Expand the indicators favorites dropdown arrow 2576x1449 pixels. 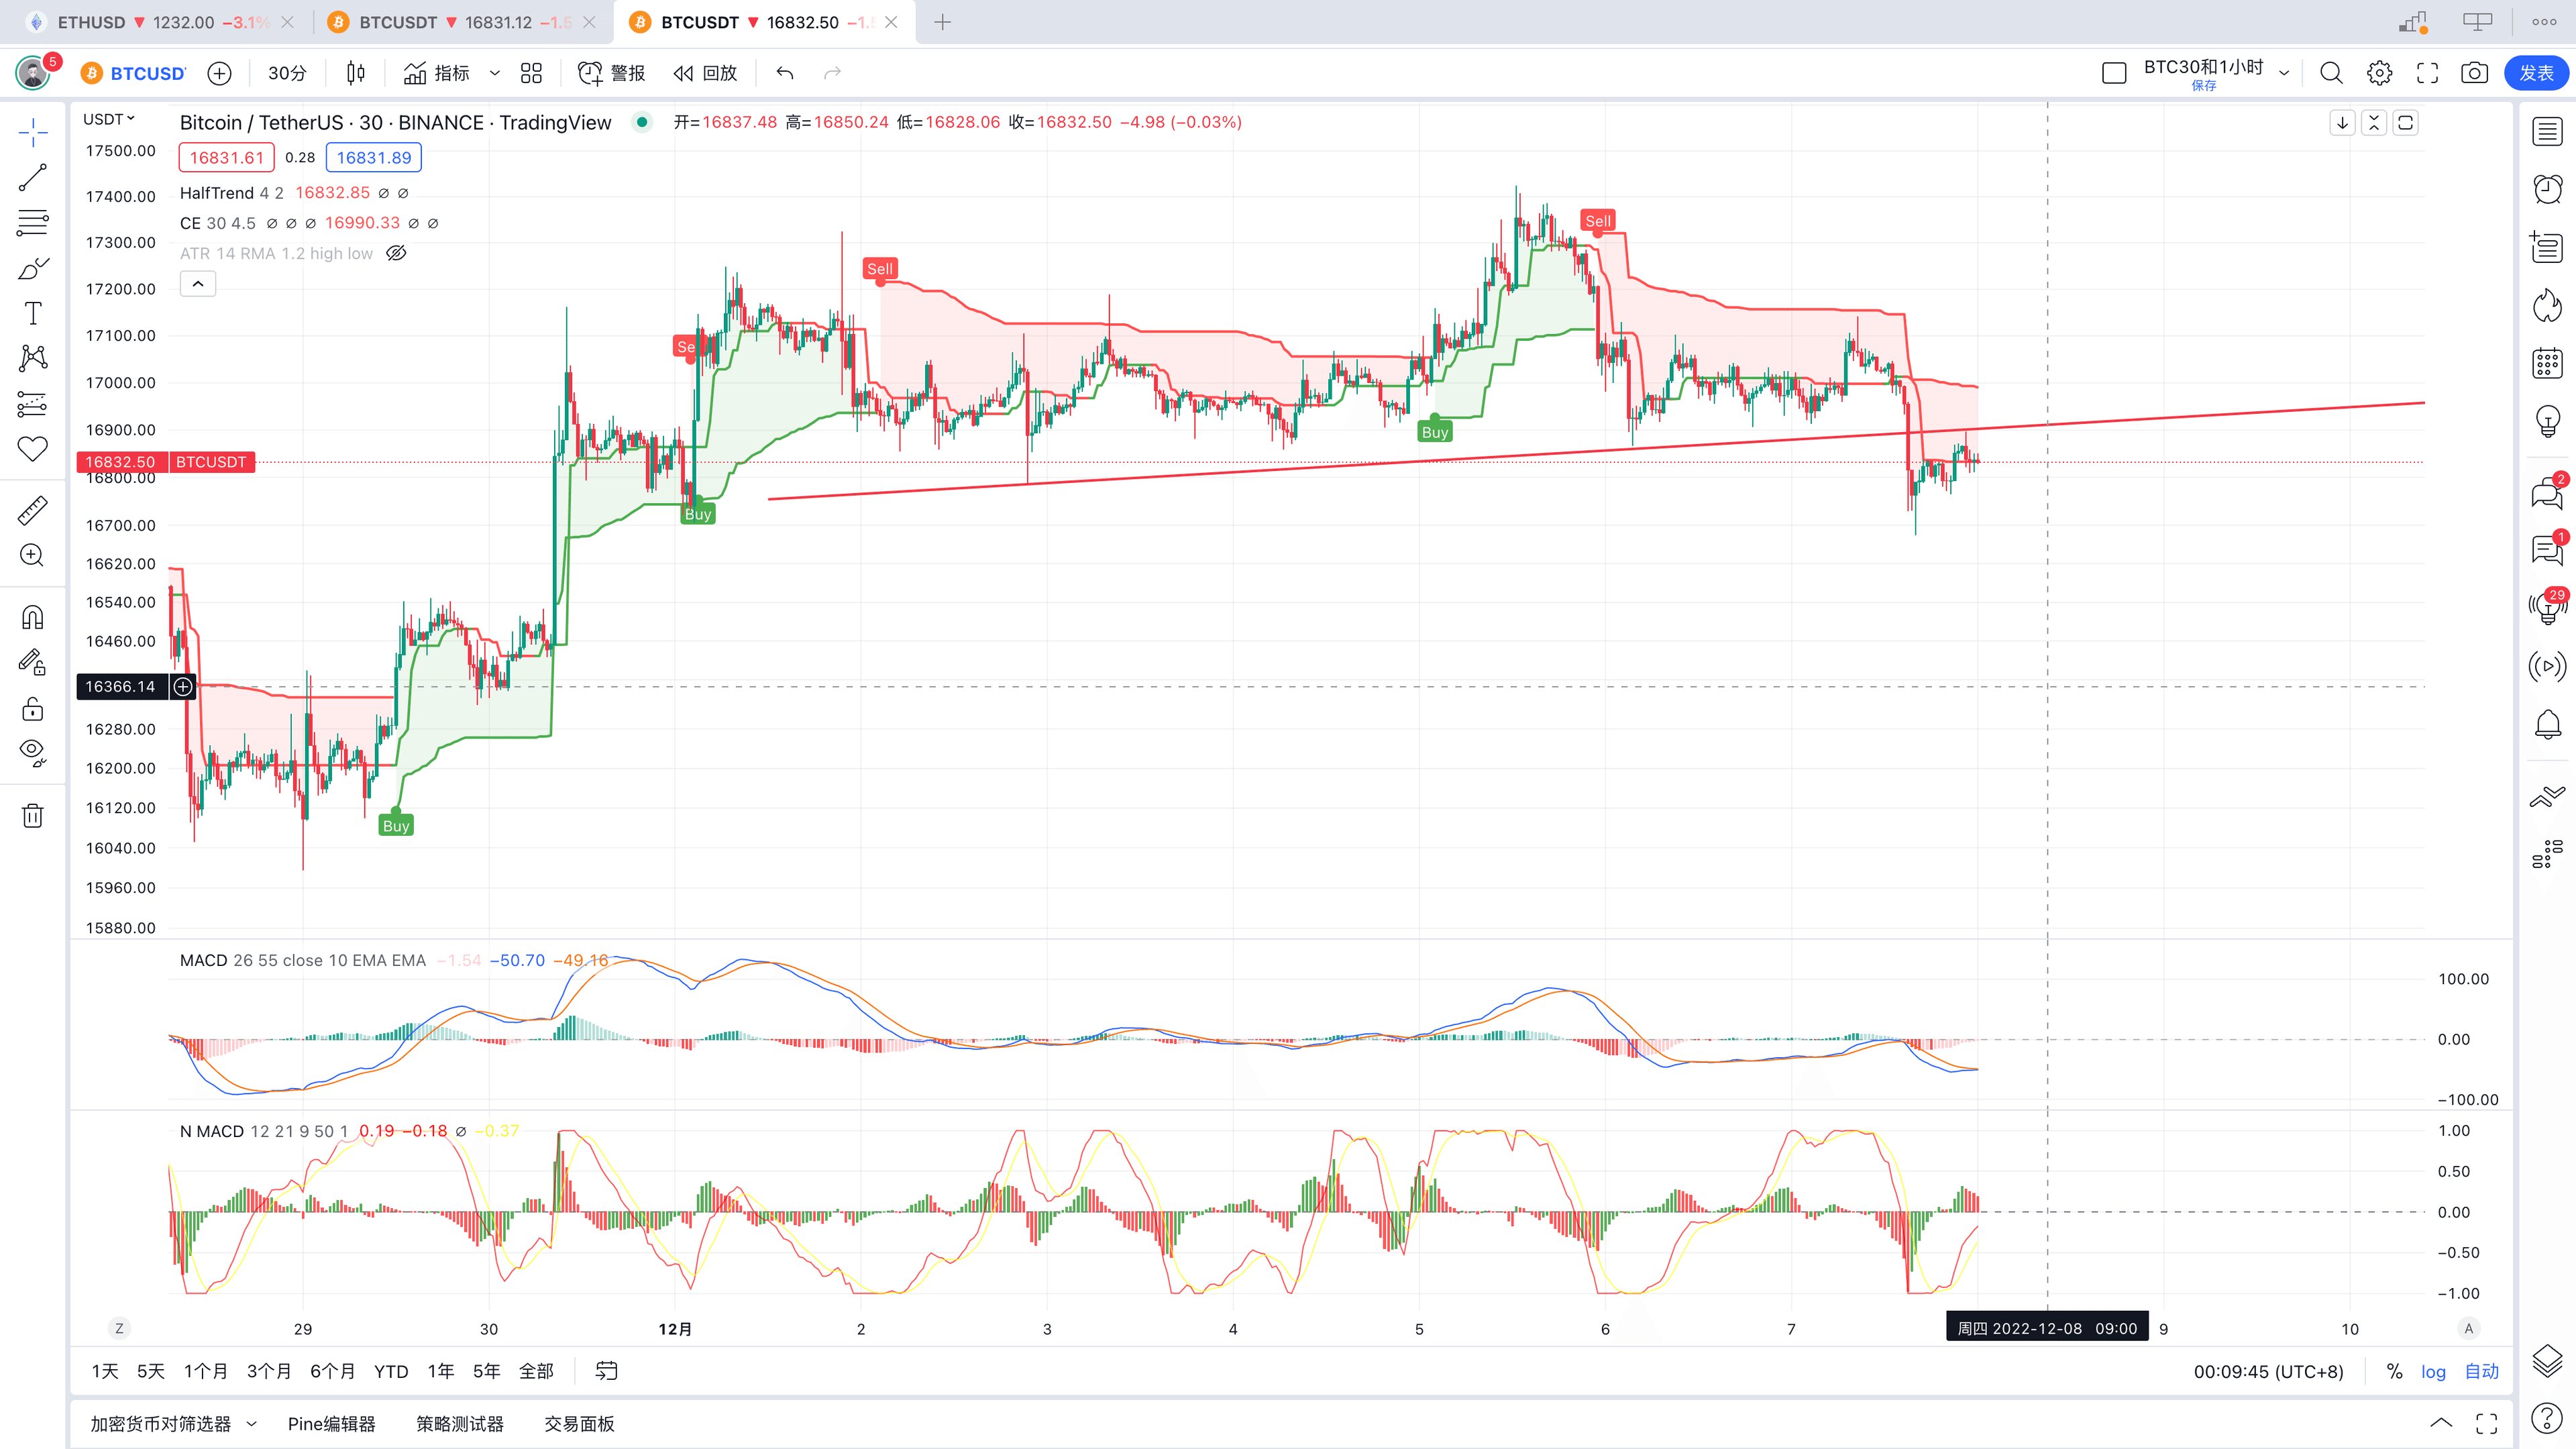pyautogui.click(x=494, y=73)
